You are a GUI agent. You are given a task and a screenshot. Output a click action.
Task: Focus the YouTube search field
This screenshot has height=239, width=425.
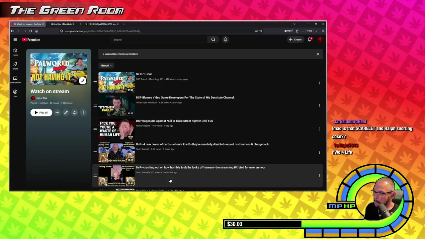[x=159, y=40]
